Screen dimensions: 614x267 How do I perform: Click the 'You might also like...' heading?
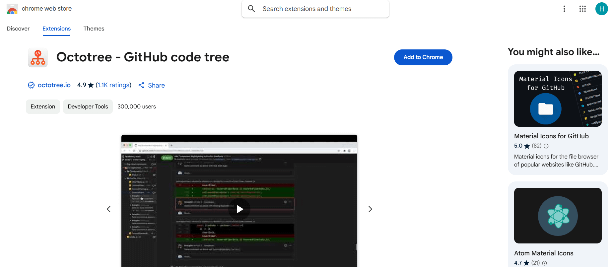(x=554, y=52)
